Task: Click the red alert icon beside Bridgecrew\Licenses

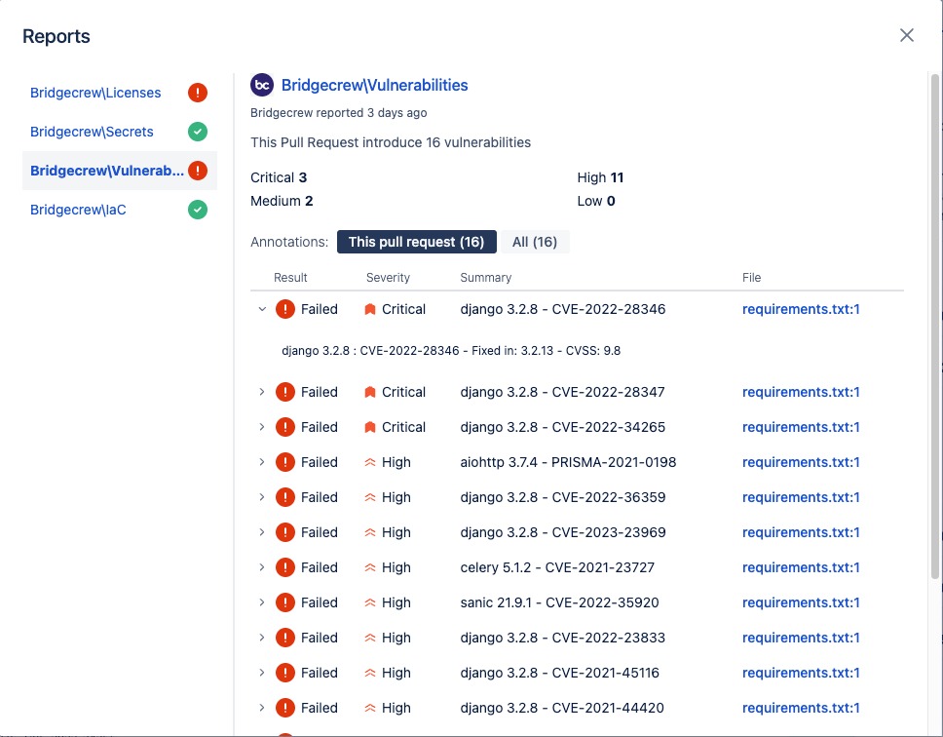Action: pos(197,93)
